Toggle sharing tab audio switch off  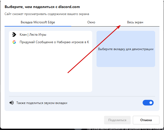pos(148,103)
